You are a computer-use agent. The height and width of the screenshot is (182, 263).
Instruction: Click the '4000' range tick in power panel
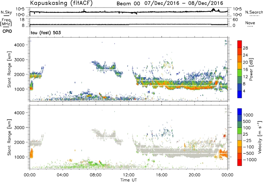point(19,45)
